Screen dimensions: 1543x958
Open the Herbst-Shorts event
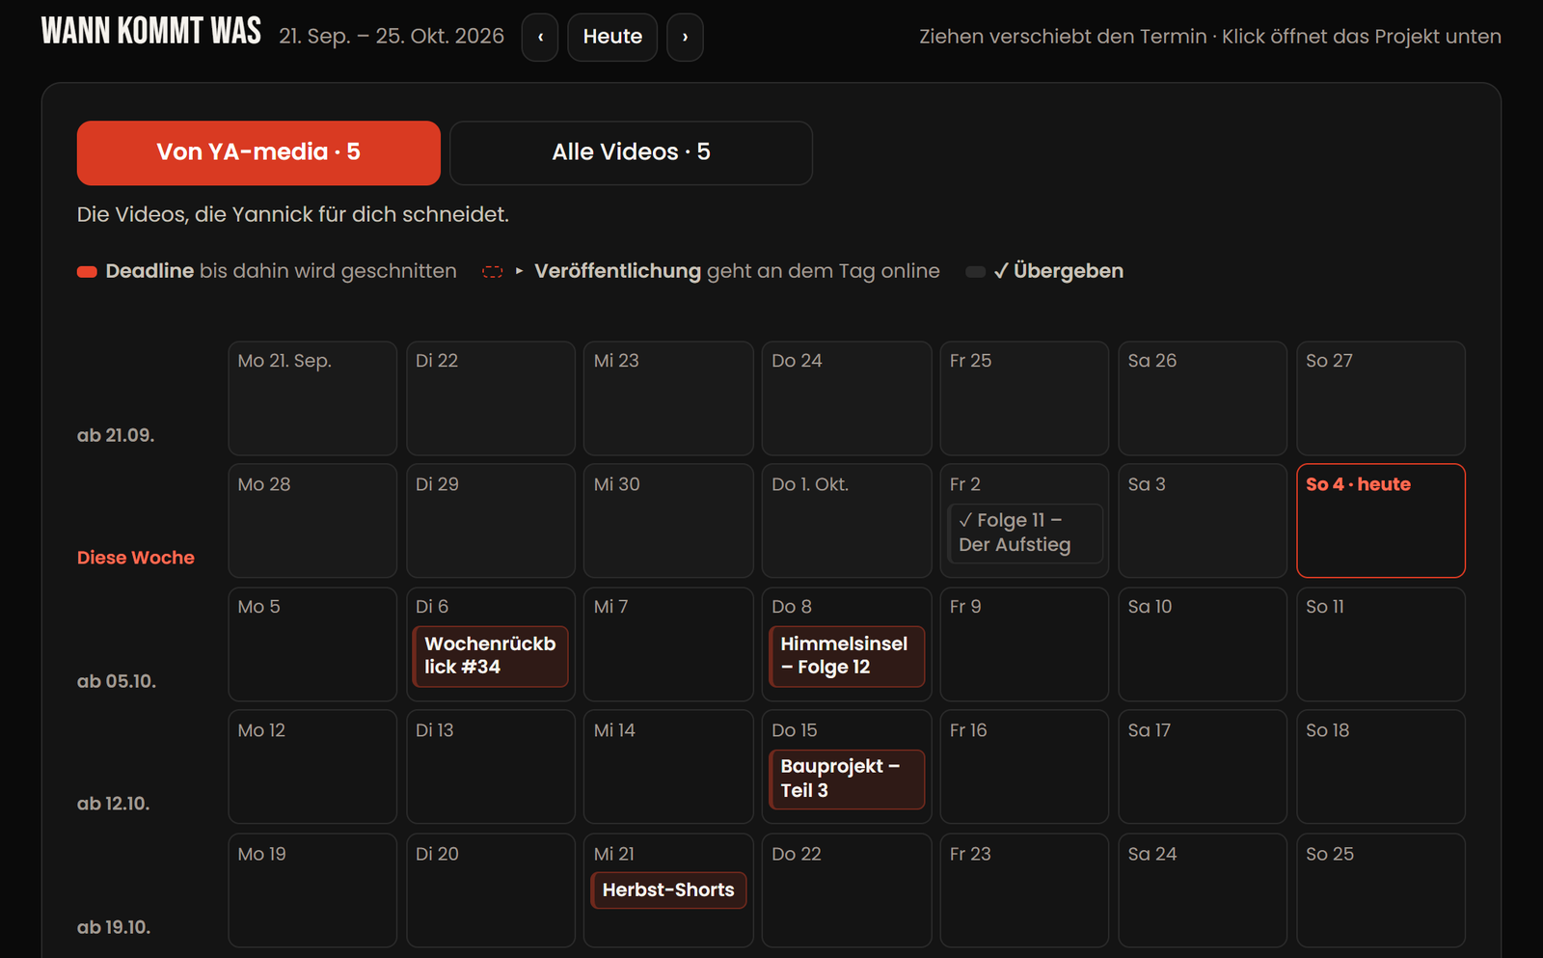(x=668, y=890)
